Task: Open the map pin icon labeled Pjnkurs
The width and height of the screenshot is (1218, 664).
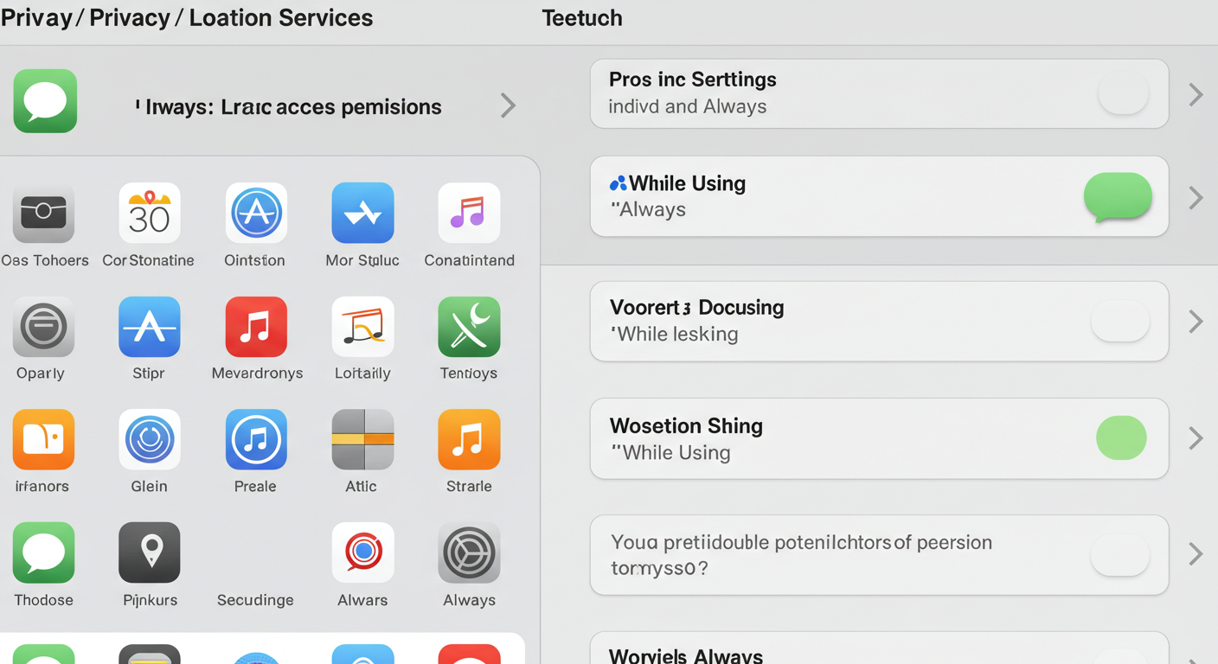Action: click(x=150, y=552)
